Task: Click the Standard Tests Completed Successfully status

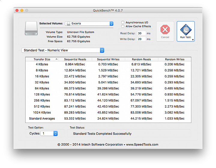Action: point(102,134)
